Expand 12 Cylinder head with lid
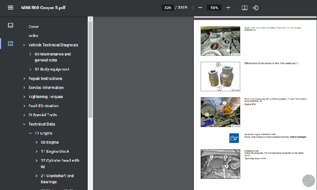Viewport: 317px width, 190px height. click(37, 161)
